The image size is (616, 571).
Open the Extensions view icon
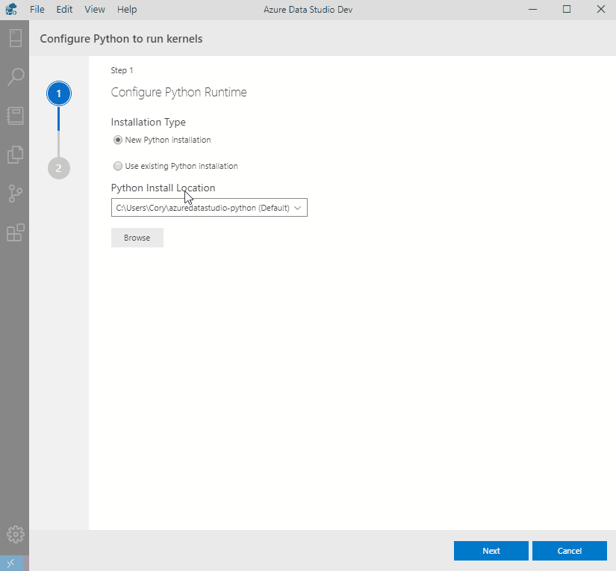tap(15, 233)
